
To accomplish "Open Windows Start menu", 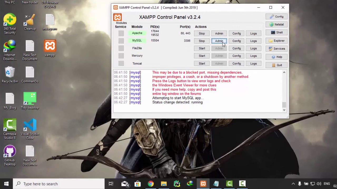I will (x=6, y=184).
